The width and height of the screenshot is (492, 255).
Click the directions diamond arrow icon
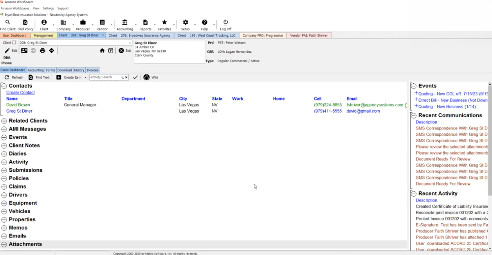[52, 51]
